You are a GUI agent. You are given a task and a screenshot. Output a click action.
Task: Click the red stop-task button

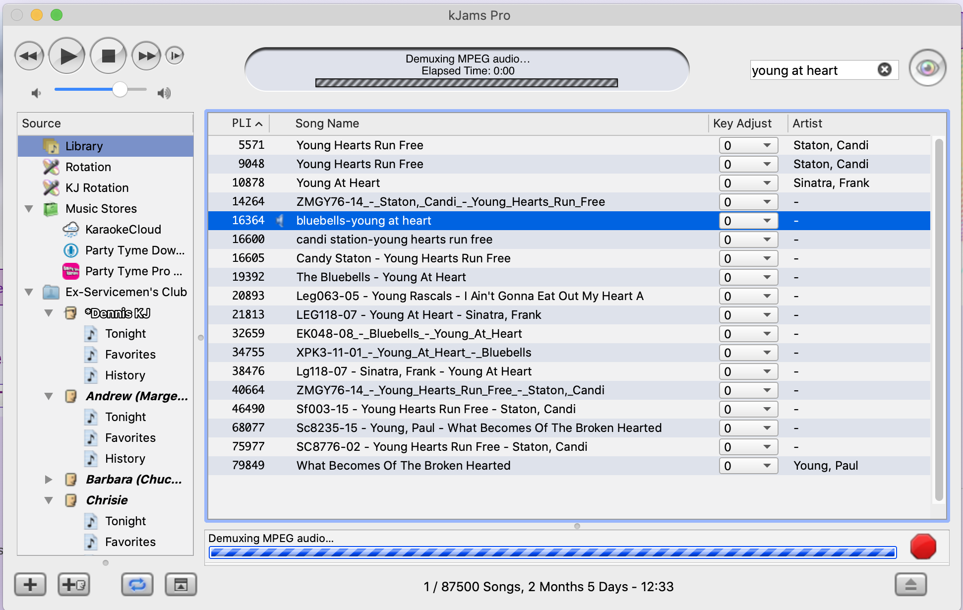point(923,547)
